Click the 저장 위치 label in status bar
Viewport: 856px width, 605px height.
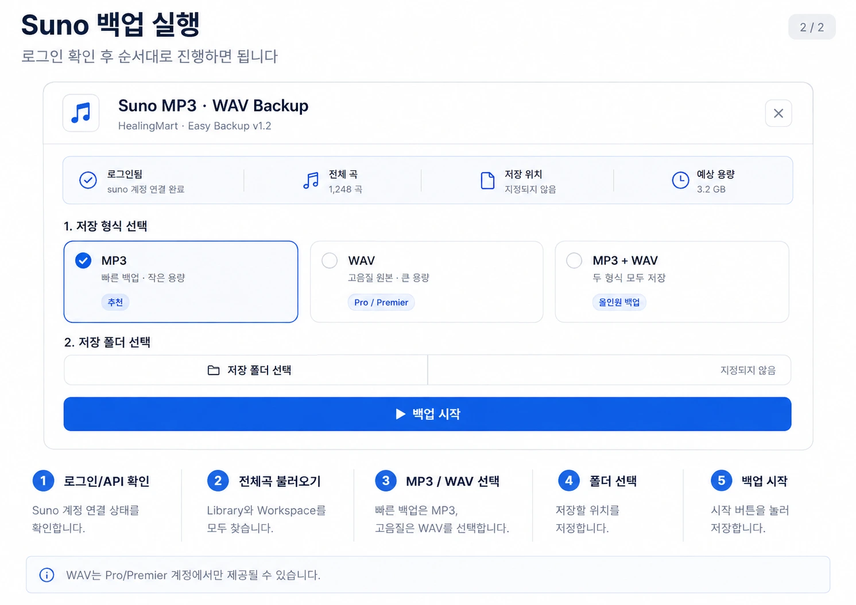tap(524, 174)
